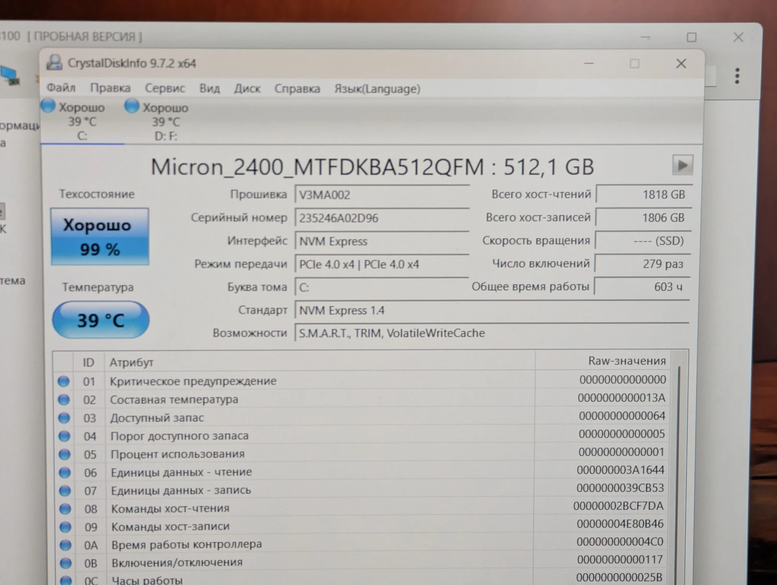777x585 pixels.
Task: Open the Диск menu
Action: point(247,89)
